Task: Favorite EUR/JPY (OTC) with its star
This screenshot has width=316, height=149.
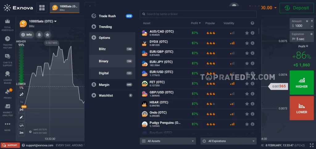Action: coord(247,63)
